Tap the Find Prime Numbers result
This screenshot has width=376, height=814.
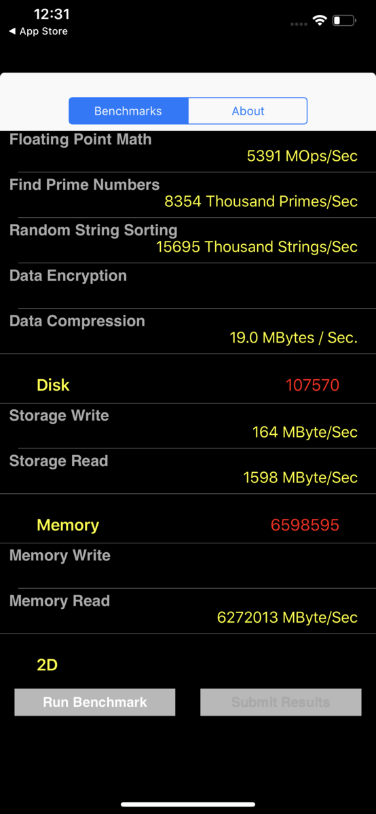(261, 201)
